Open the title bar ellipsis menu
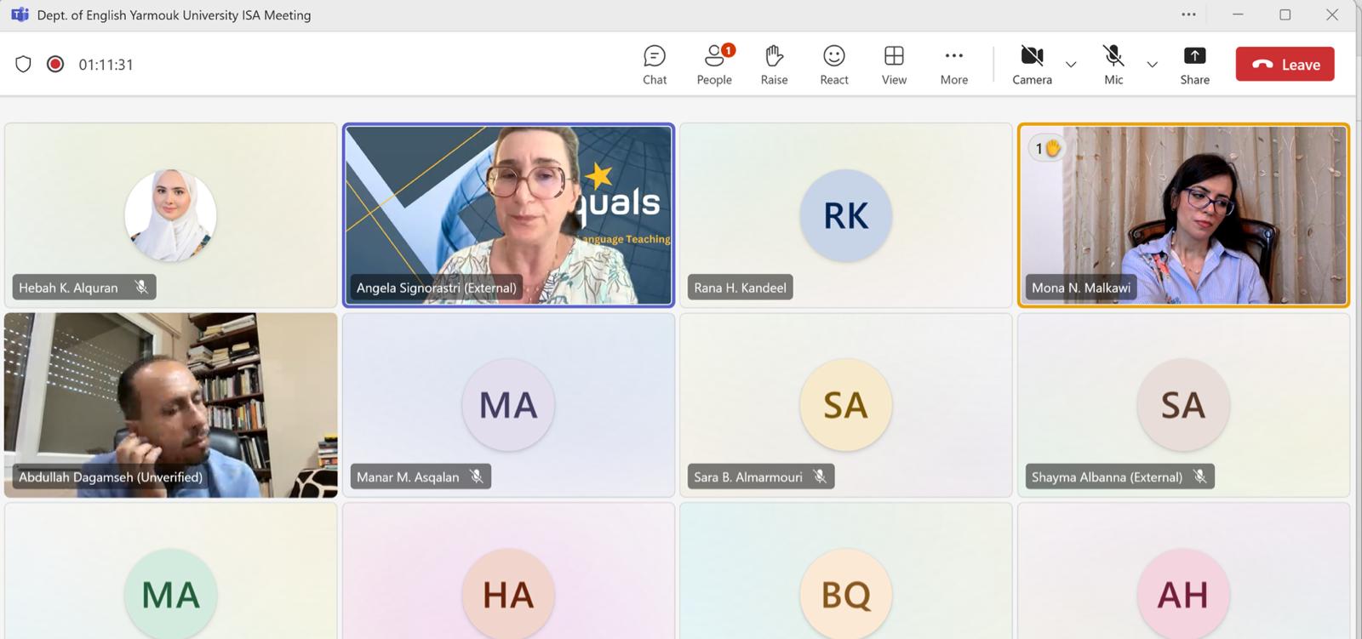The height and width of the screenshot is (639, 1362). (x=1188, y=14)
